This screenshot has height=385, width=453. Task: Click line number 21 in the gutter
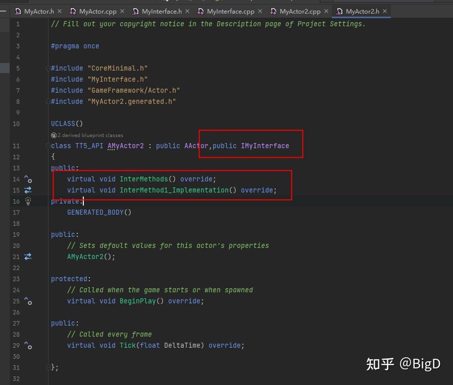(16, 257)
